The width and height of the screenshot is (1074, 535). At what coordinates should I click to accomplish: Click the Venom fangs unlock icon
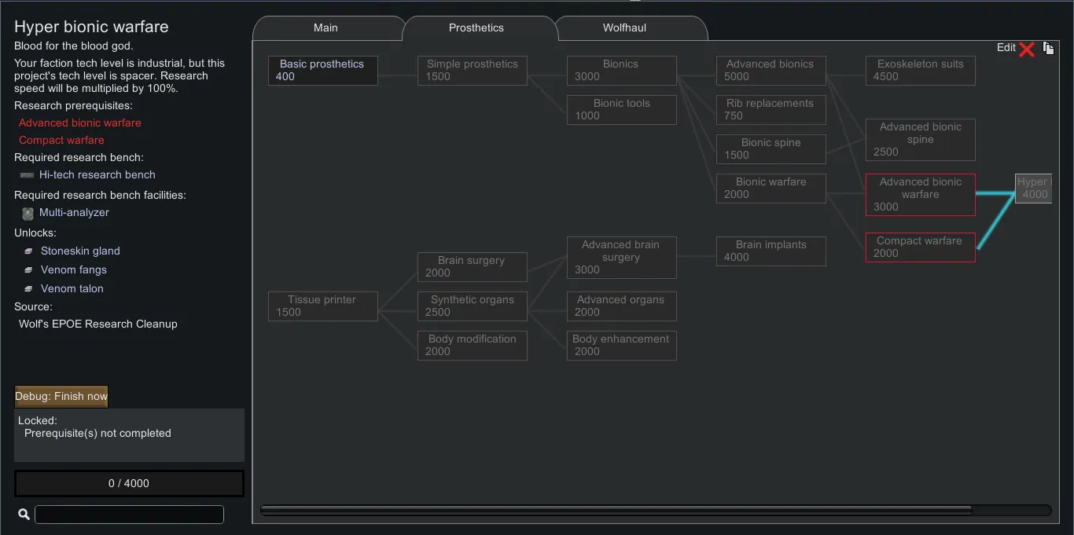(28, 270)
